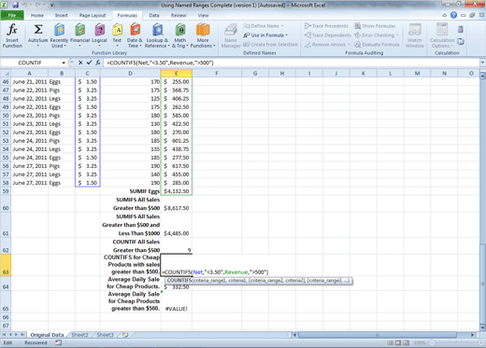Select column C header

(x=87, y=74)
